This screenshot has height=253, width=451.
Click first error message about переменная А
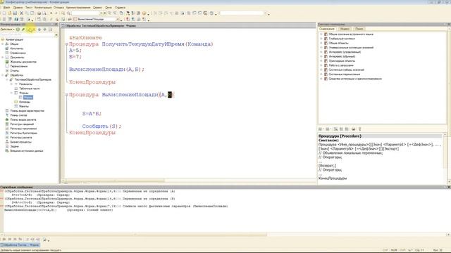point(89,191)
